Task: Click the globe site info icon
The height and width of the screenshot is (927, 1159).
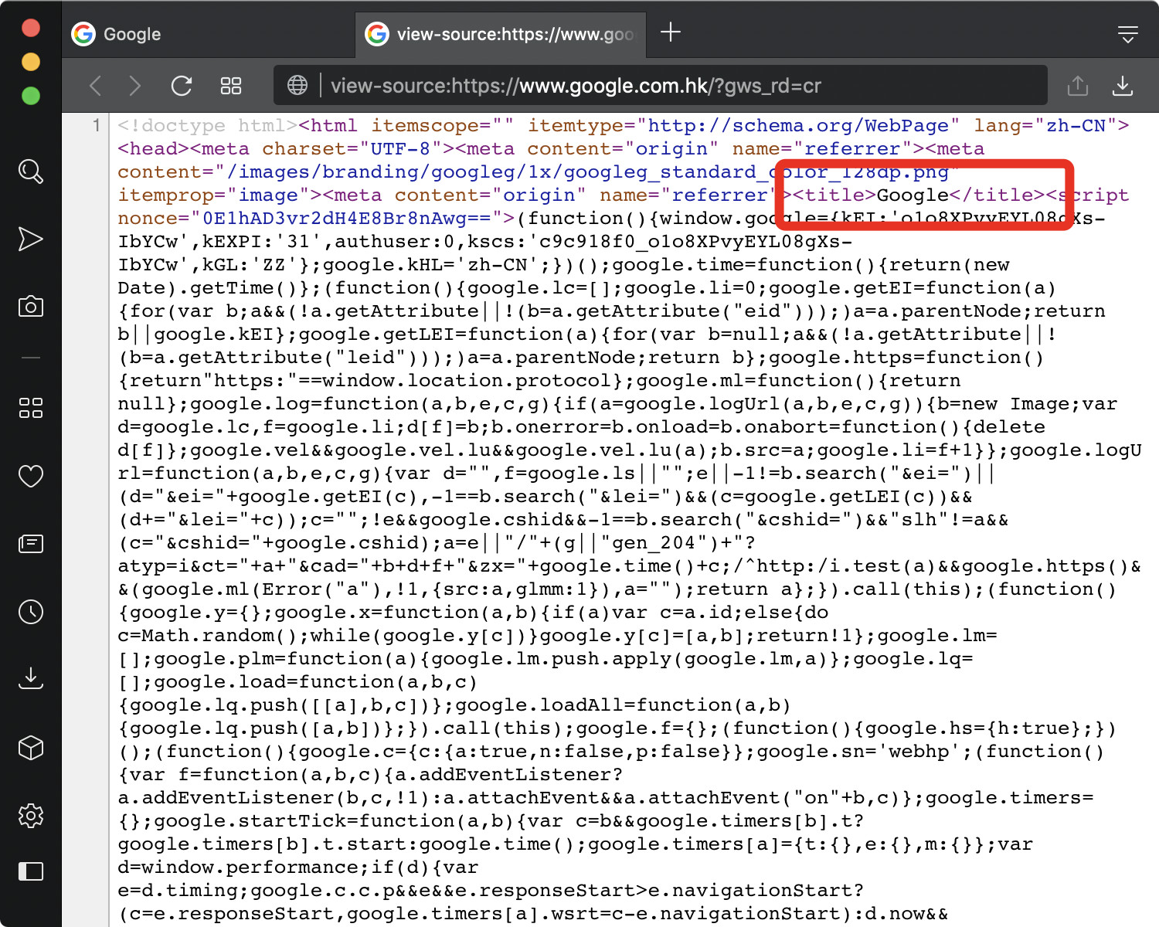Action: tap(297, 85)
